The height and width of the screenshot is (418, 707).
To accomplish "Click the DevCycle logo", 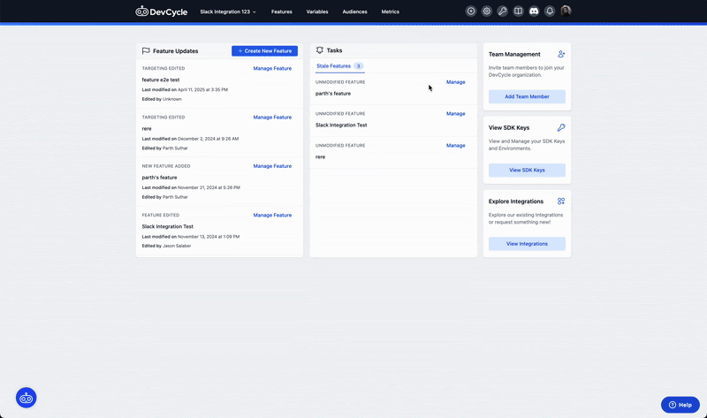I will [162, 11].
